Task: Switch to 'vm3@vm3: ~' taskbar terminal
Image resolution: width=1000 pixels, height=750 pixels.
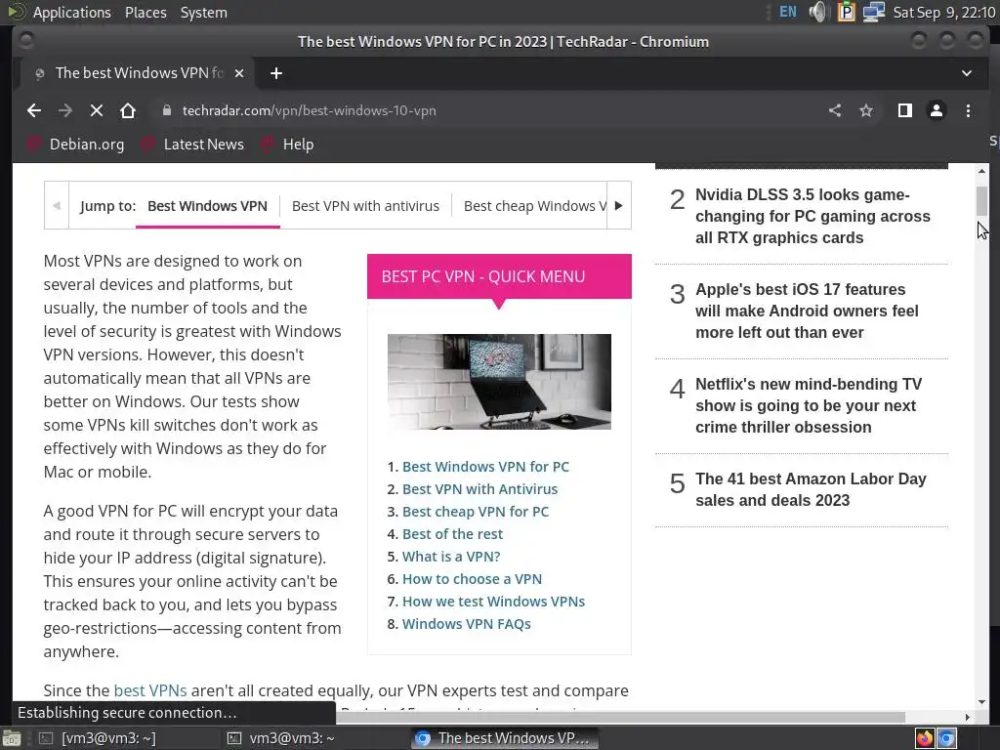Action: pos(281,738)
